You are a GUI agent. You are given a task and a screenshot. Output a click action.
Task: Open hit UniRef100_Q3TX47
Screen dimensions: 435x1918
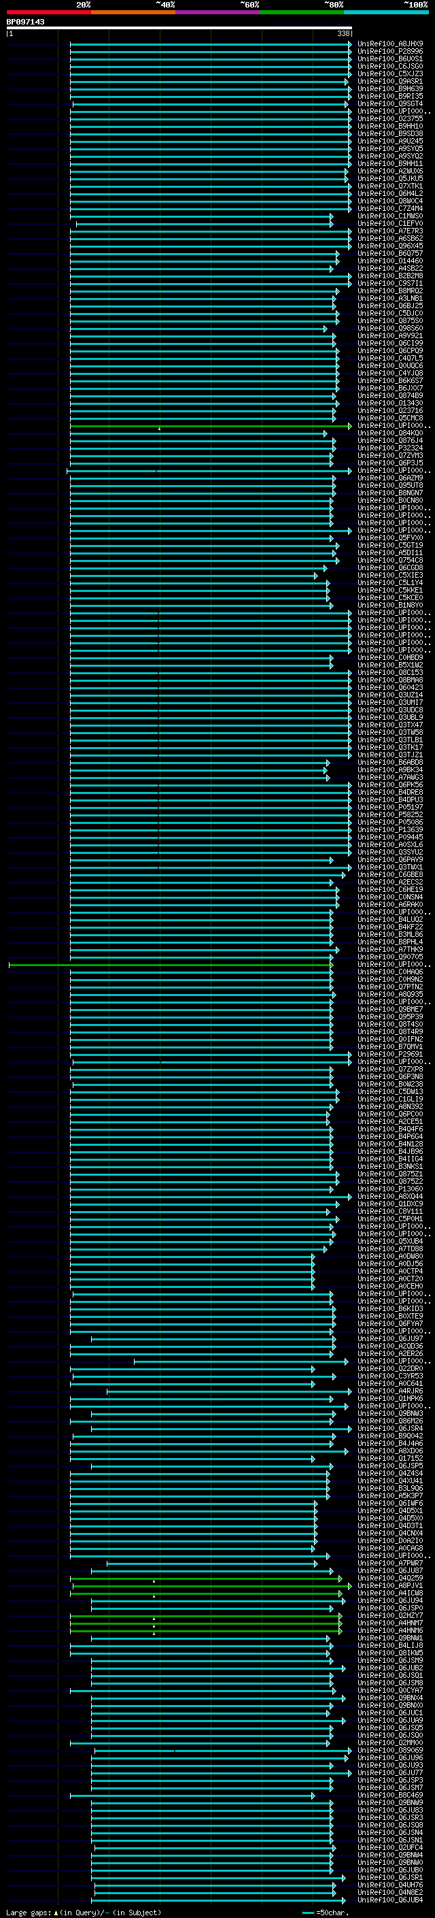[390, 725]
